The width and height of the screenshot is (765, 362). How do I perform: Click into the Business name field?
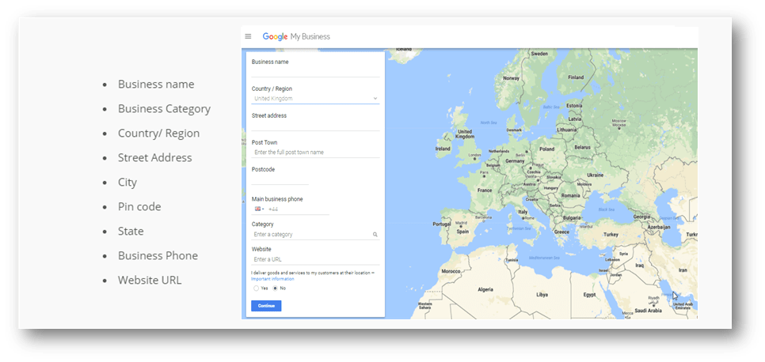pyautogui.click(x=314, y=71)
